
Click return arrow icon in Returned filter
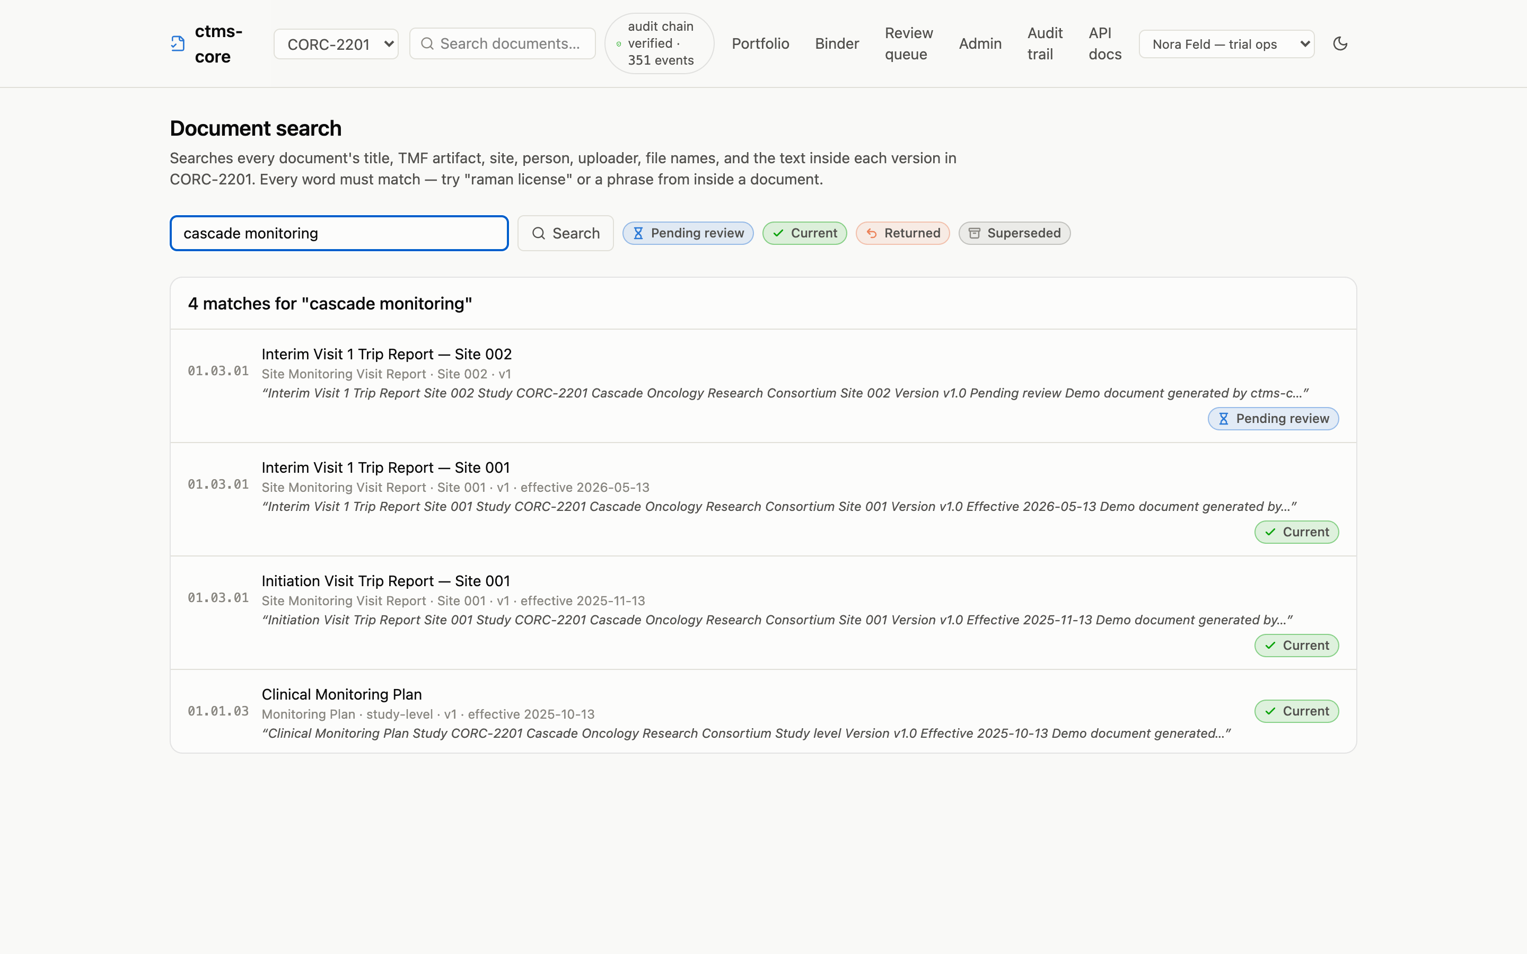coord(872,233)
